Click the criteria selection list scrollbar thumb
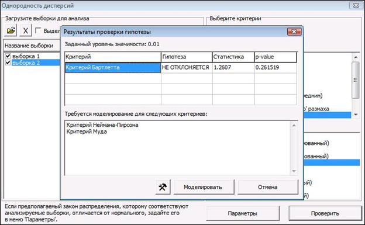This screenshot has width=365, height=225. point(356,80)
